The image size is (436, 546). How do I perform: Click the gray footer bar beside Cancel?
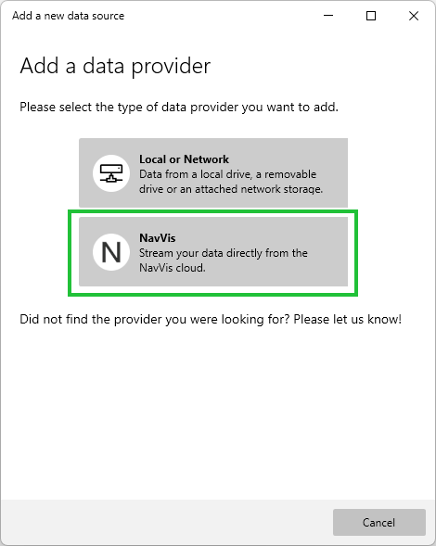(167, 522)
